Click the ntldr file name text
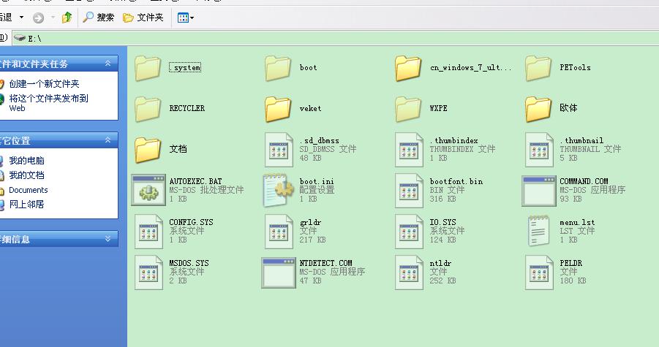The image size is (659, 347). pos(440,263)
